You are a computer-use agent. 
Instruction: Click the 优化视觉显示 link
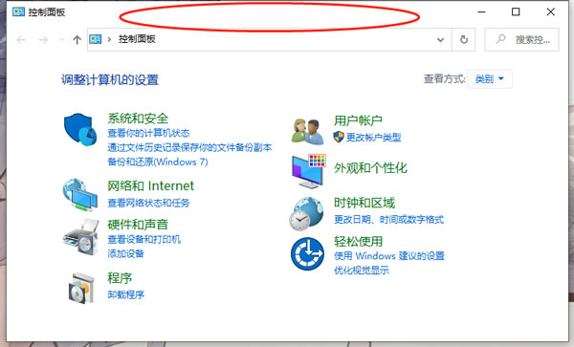point(362,271)
